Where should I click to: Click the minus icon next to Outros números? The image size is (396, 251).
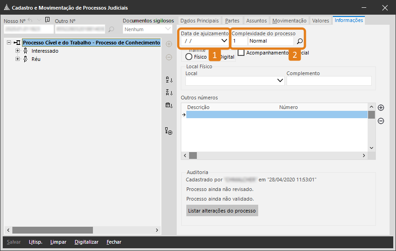click(380, 121)
